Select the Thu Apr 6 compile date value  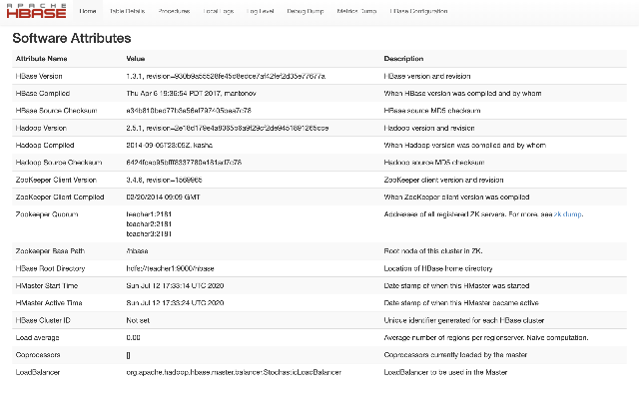click(191, 93)
